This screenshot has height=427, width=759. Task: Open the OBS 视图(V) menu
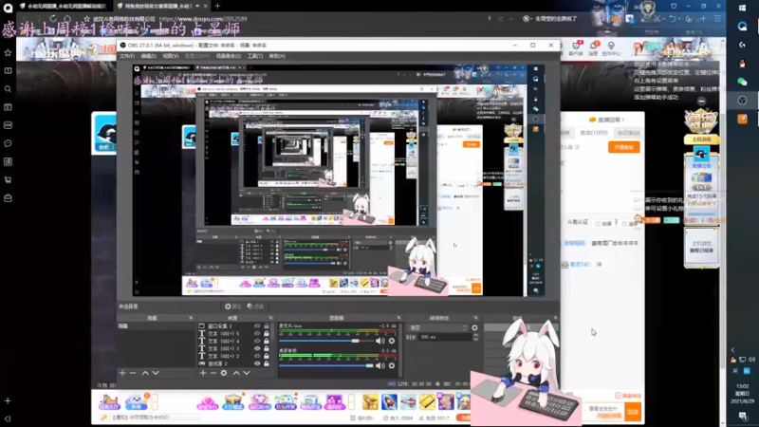171,56
